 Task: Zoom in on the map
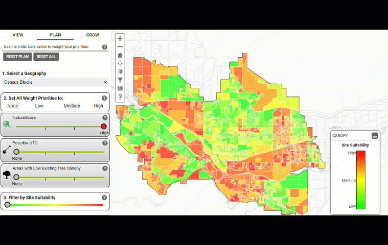[120, 38]
